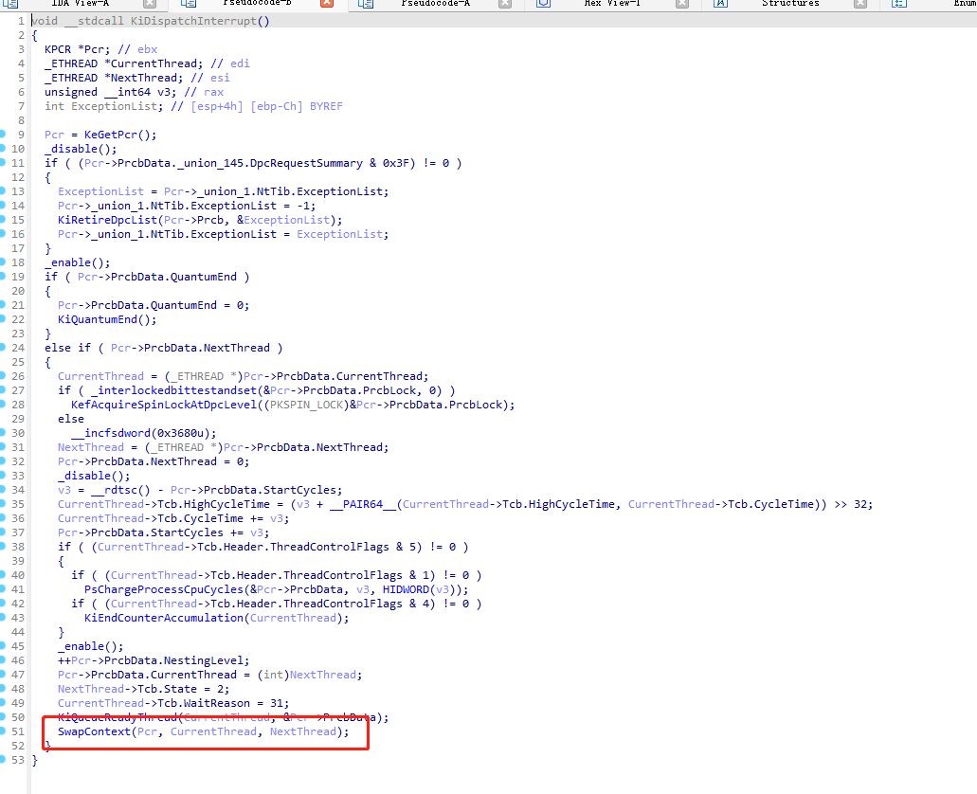Close the Hex View-1 tab

(682, 4)
